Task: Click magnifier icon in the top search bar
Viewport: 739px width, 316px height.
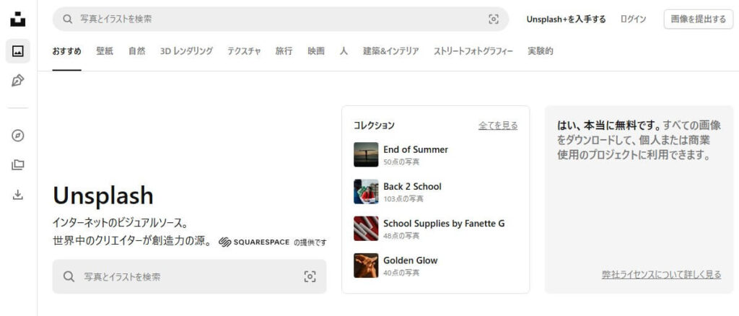Action: pos(68,19)
